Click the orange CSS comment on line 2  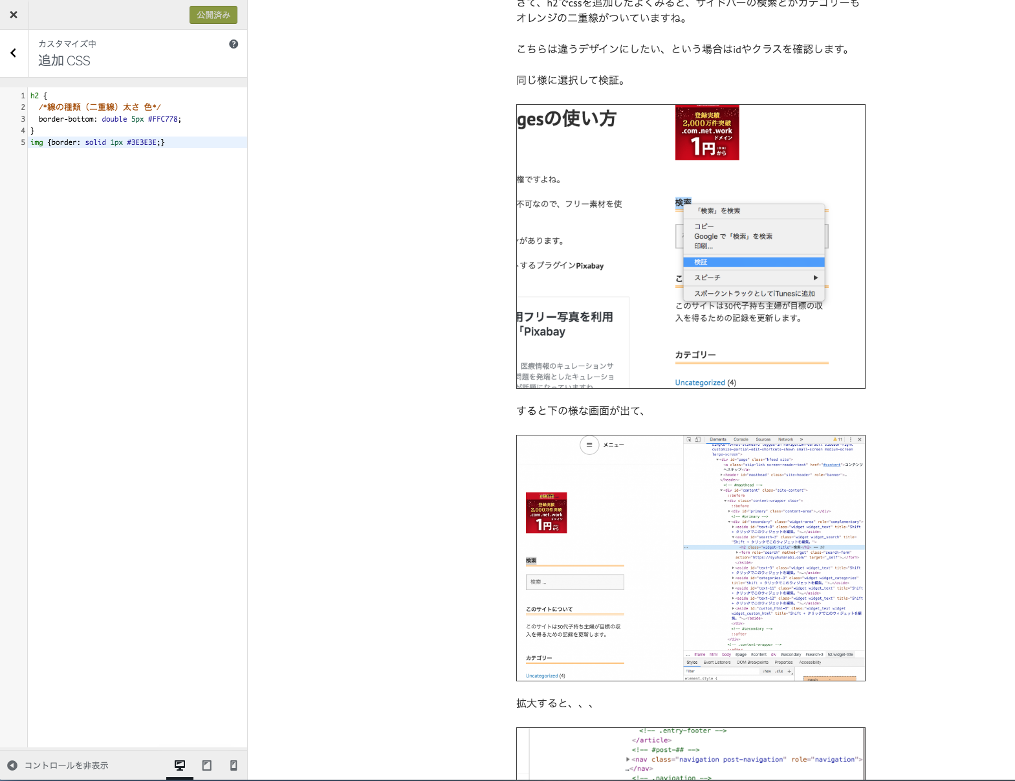coord(100,107)
